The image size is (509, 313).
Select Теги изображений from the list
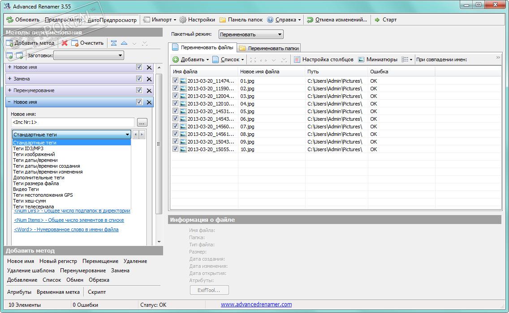(34, 154)
